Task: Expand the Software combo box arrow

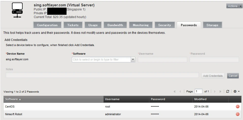Action: coord(133,59)
